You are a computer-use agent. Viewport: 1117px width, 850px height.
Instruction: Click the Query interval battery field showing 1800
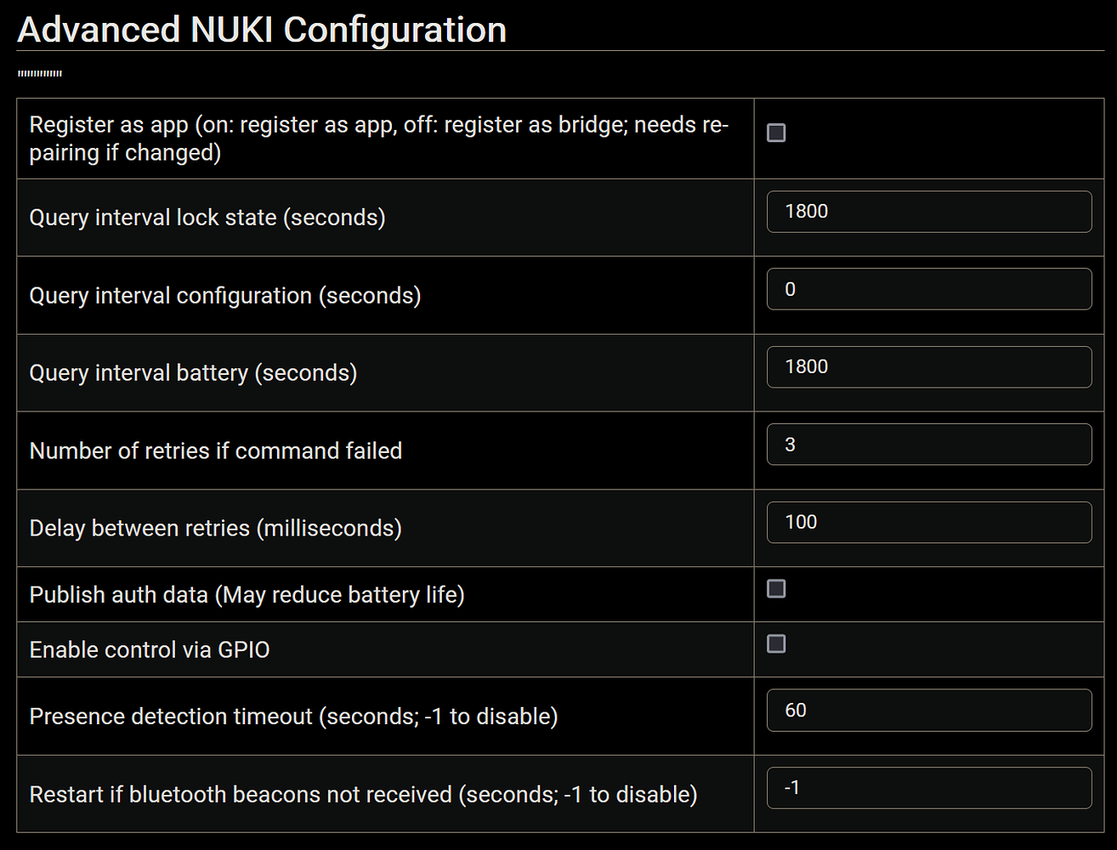pos(929,366)
